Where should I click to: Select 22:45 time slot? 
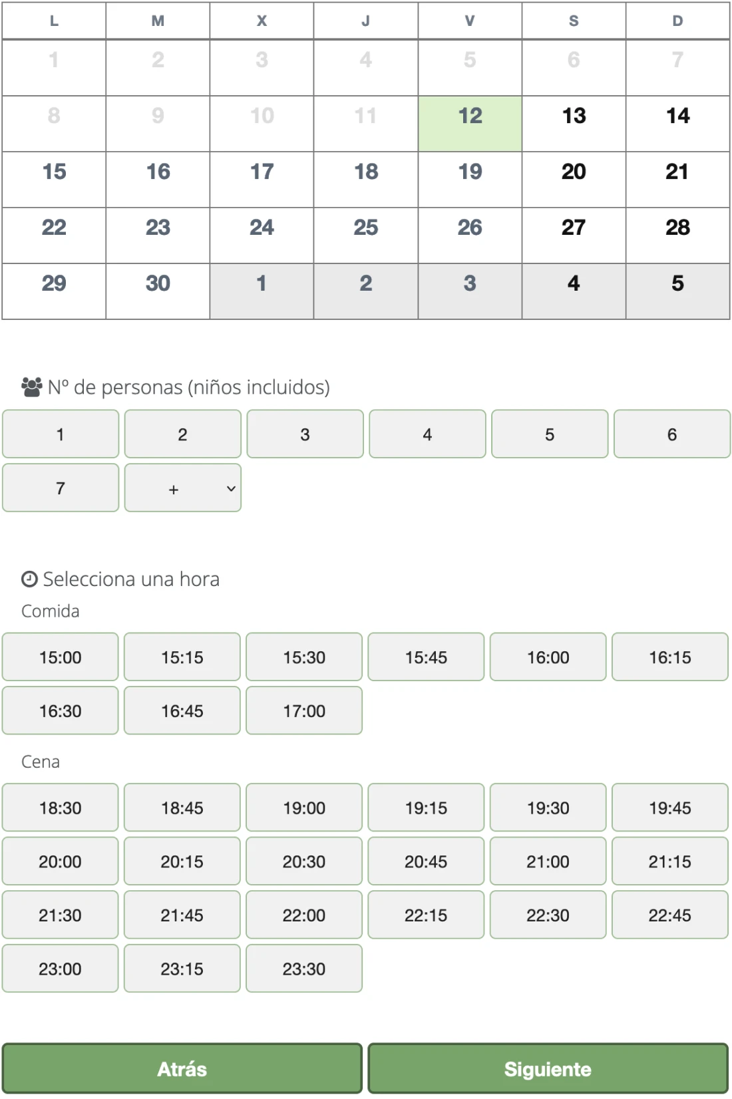[x=670, y=915]
